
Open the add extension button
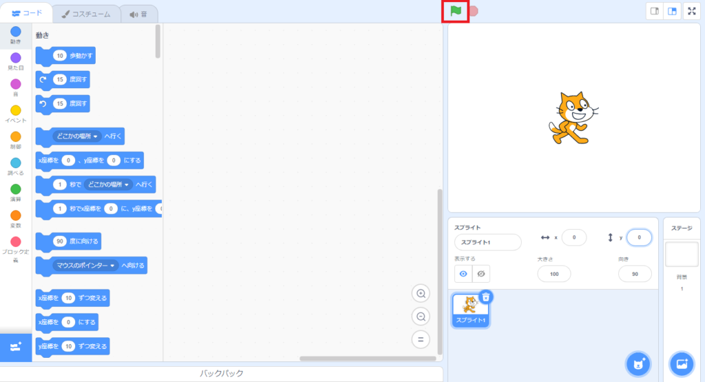16,347
